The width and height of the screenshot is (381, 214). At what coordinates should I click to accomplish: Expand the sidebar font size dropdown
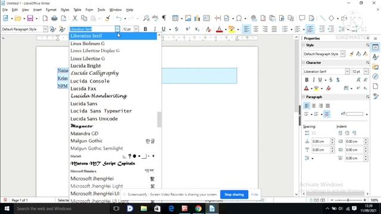366,71
